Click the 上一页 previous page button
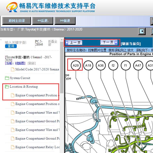Viewport: 153px width, 153px height. (74, 42)
